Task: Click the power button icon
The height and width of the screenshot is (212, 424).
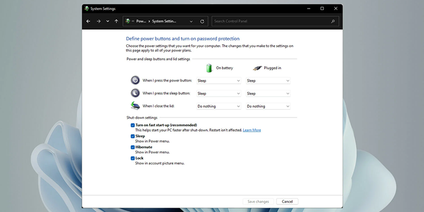Action: pyautogui.click(x=135, y=80)
